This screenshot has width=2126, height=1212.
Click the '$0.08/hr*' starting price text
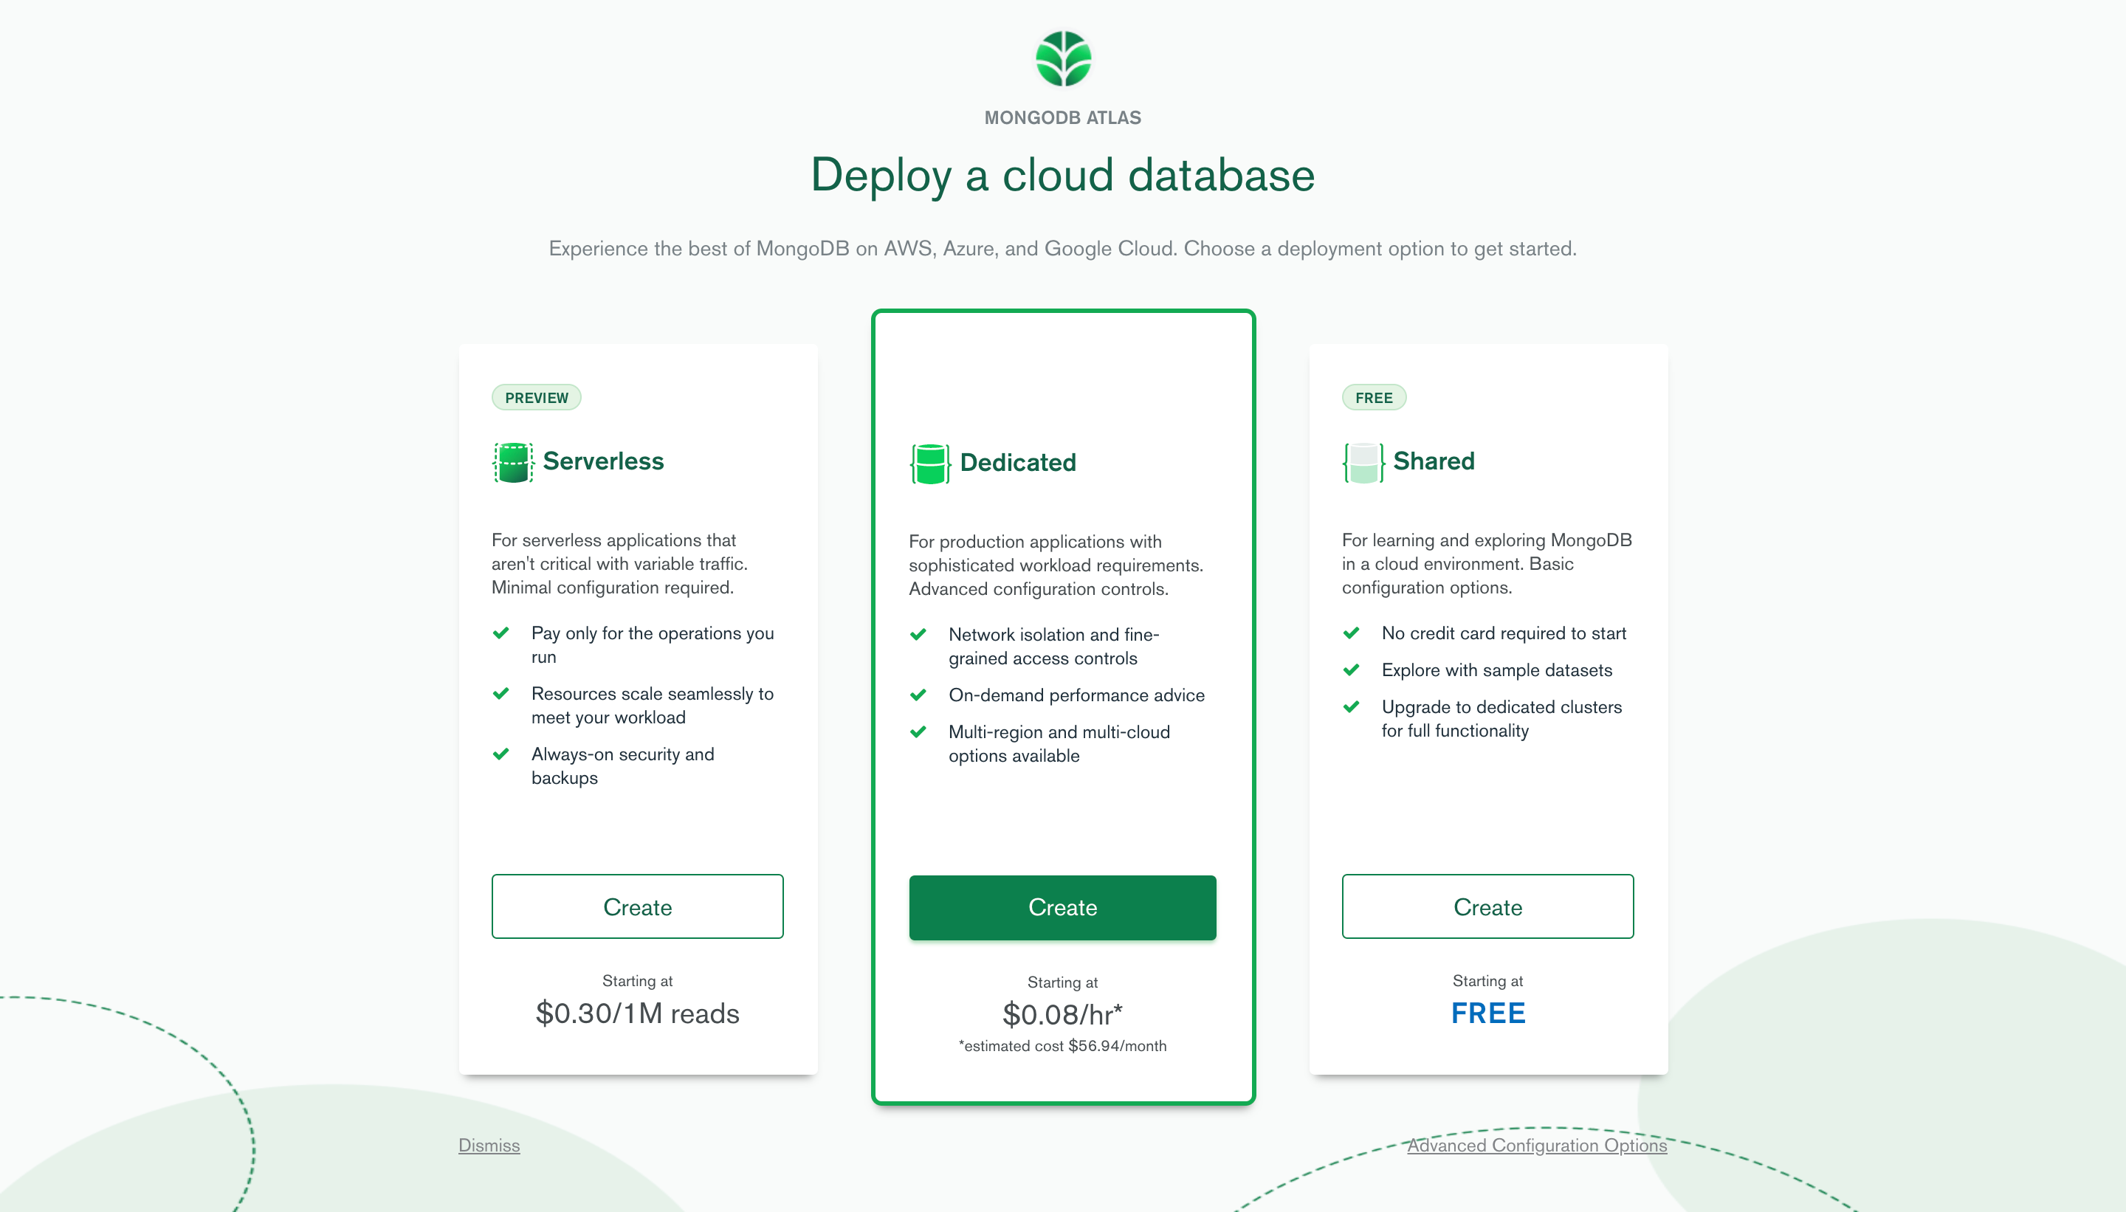click(1062, 1014)
